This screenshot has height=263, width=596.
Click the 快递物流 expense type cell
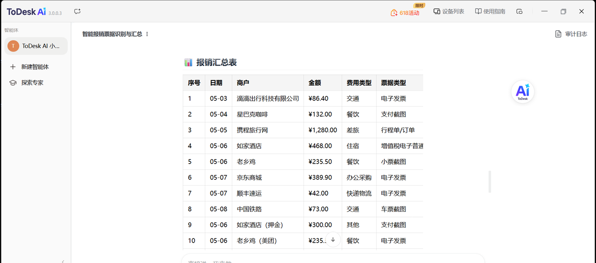[x=359, y=193]
